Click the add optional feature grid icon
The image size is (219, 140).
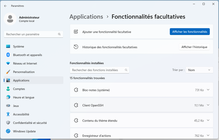[x=76, y=32]
